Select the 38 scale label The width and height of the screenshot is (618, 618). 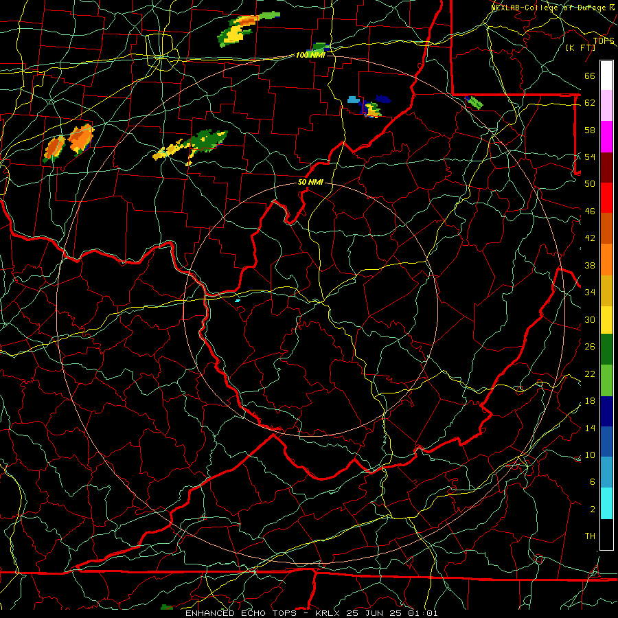(590, 265)
